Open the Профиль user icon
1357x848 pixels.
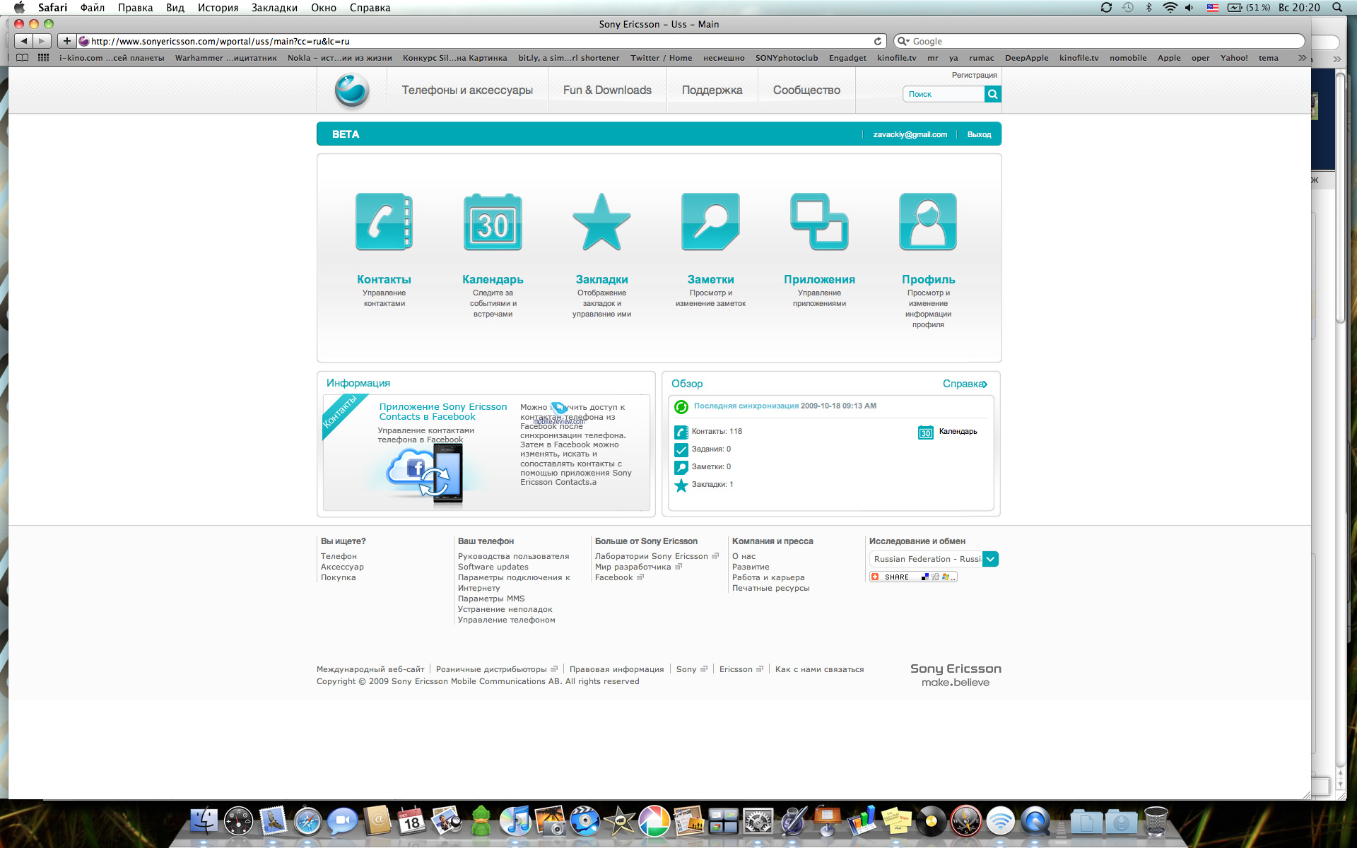(928, 222)
